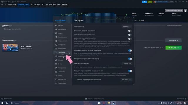This screenshot has height=105, width=188.
Task: Open LA SINCÉRITÉ EST BELLE ! profile tab
Action: coord(57,5)
